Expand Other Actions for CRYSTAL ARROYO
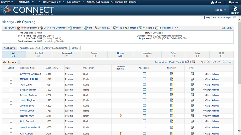241x135 pixels. 211,74
